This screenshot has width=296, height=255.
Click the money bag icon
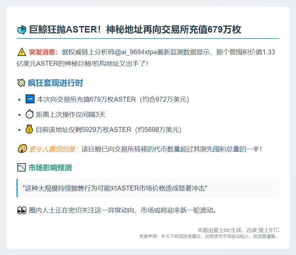coord(30,130)
